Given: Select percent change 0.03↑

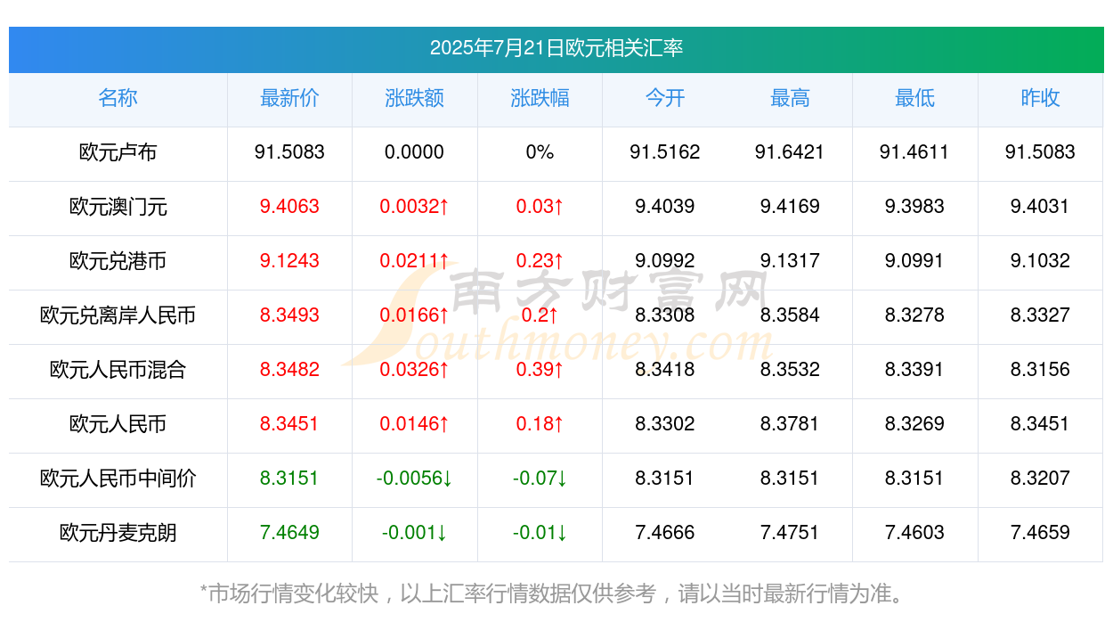Looking at the screenshot, I should 540,207.
